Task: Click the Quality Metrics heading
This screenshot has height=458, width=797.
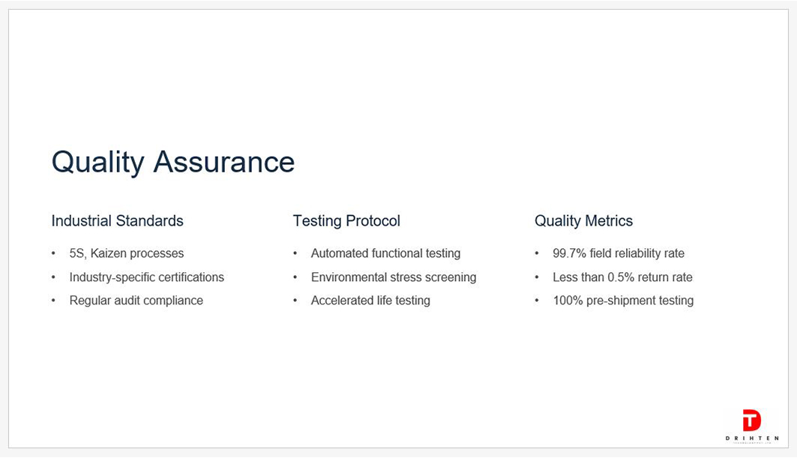Action: tap(583, 220)
